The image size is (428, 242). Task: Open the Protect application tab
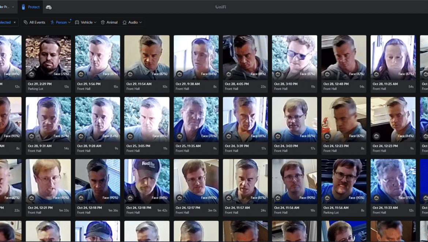click(x=31, y=7)
